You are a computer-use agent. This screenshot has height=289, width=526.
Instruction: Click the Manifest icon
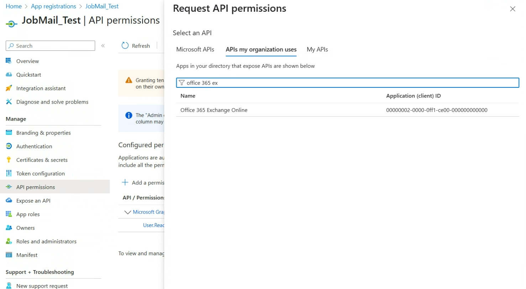point(9,255)
